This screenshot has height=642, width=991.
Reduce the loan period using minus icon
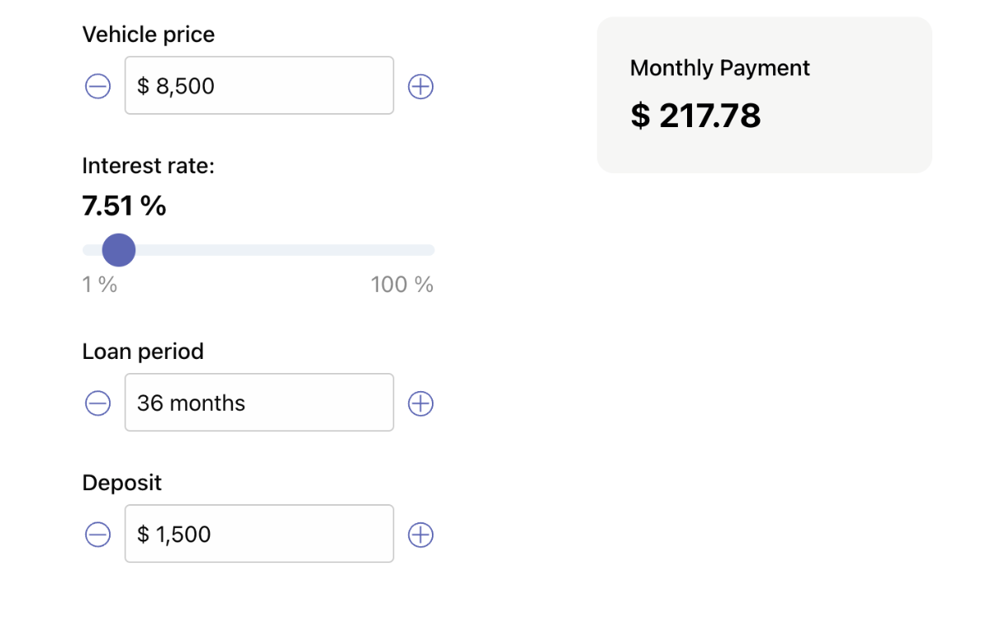(97, 403)
